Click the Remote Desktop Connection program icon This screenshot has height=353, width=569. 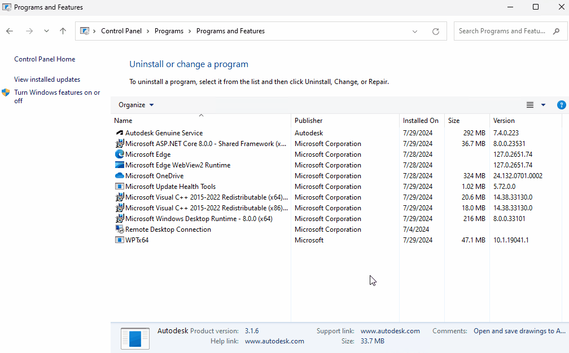click(x=119, y=229)
